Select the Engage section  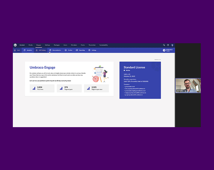click(x=39, y=45)
